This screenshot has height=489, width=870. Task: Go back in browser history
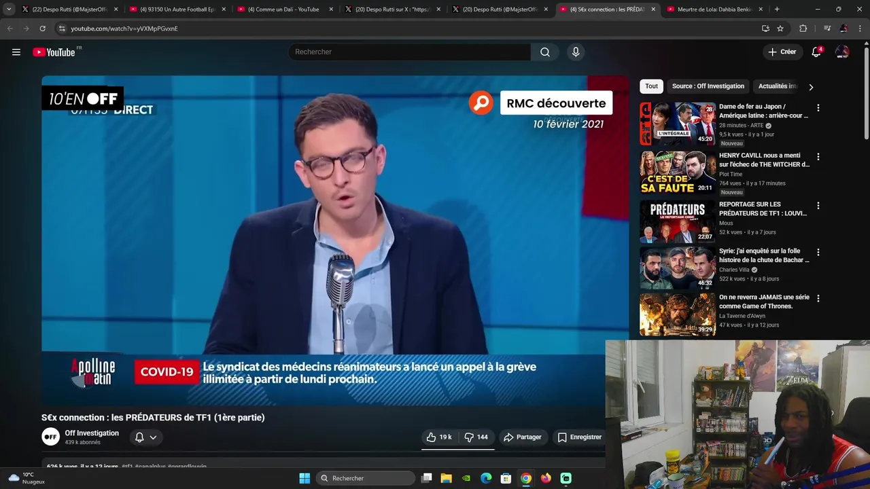click(x=10, y=29)
